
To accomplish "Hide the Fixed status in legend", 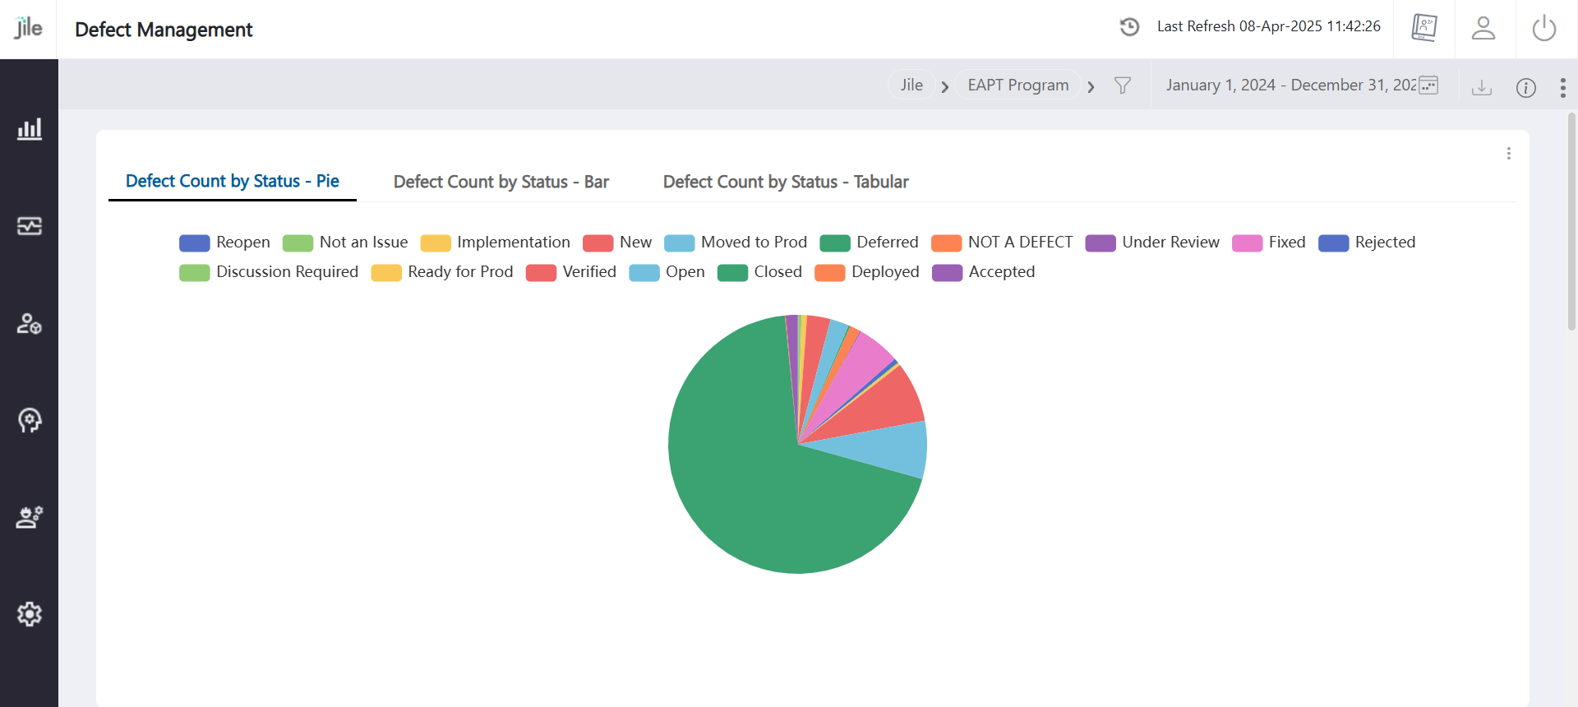I will click(1268, 243).
